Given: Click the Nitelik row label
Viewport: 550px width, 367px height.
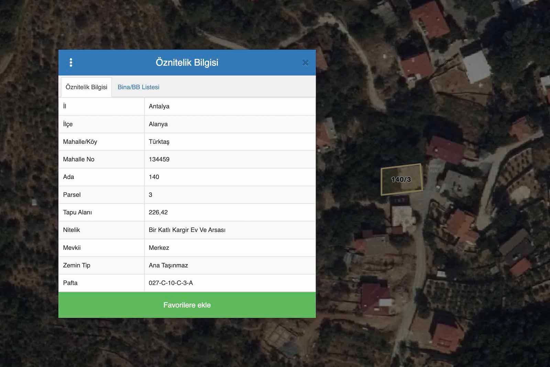Looking at the screenshot, I should (x=71, y=230).
